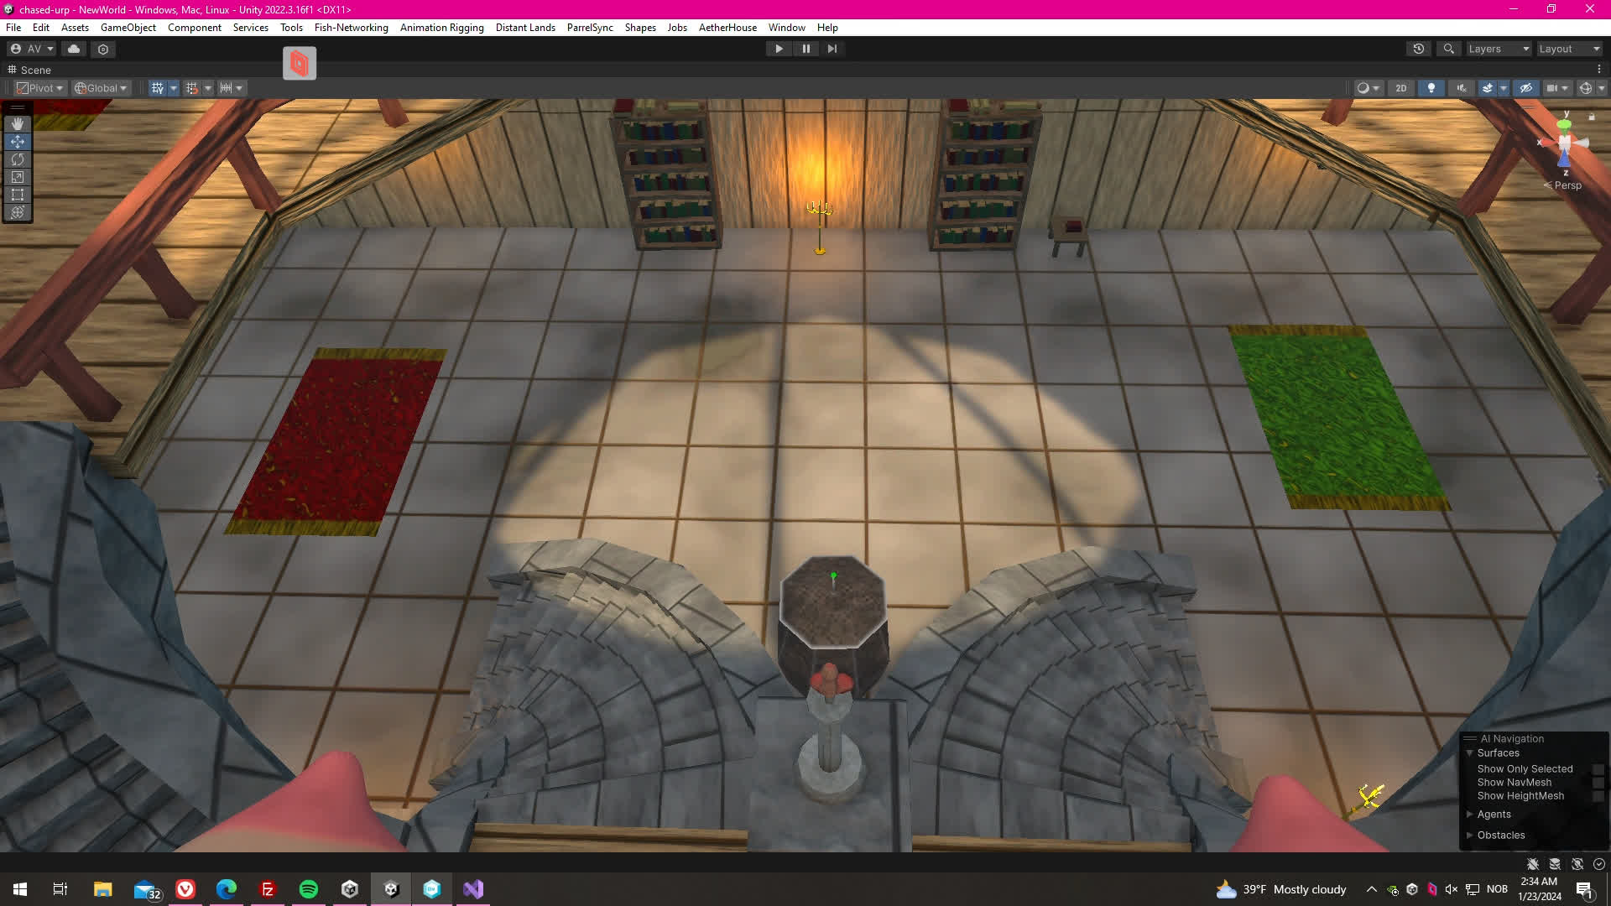The height and width of the screenshot is (906, 1611).
Task: Select the Hand view tool
Action: click(17, 124)
